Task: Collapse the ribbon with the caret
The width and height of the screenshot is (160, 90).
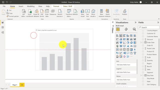Action: [x=159, y=19]
